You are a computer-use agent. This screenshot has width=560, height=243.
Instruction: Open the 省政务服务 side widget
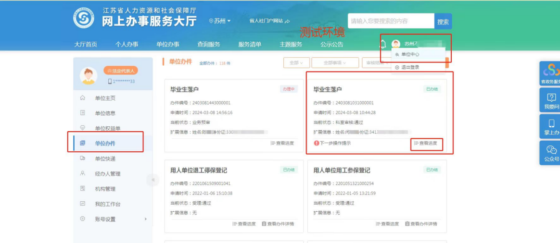(550, 74)
